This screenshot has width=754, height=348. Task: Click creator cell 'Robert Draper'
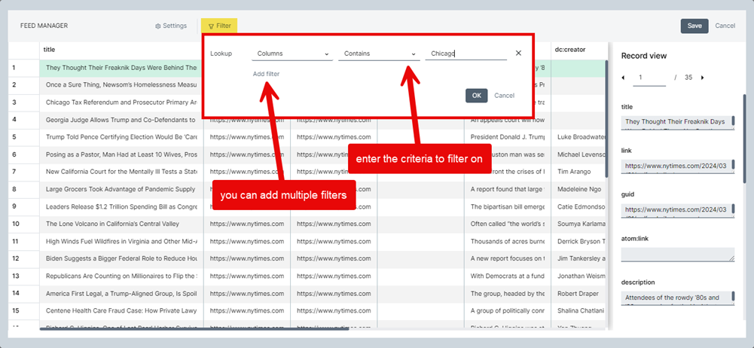[578, 293]
